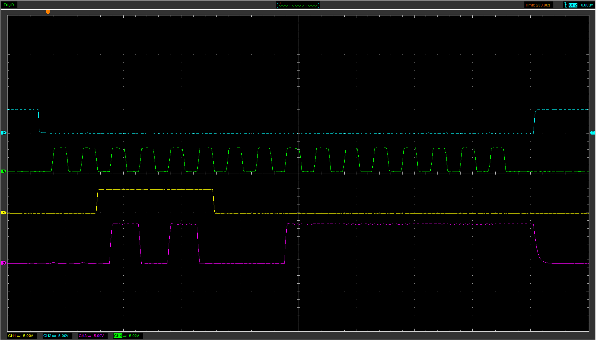Click the waveform memory overview thumbnail
This screenshot has width=596, height=340.
pos(298,5)
